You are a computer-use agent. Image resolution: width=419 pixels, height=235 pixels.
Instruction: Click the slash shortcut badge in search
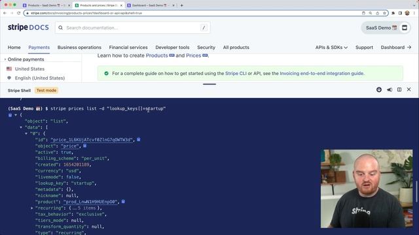[x=204, y=27]
